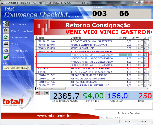
Task: Select code 4000446001742
Action: 46,75
